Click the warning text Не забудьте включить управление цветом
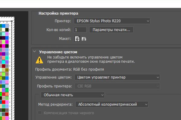The height and width of the screenshot is (120, 181). point(91,59)
